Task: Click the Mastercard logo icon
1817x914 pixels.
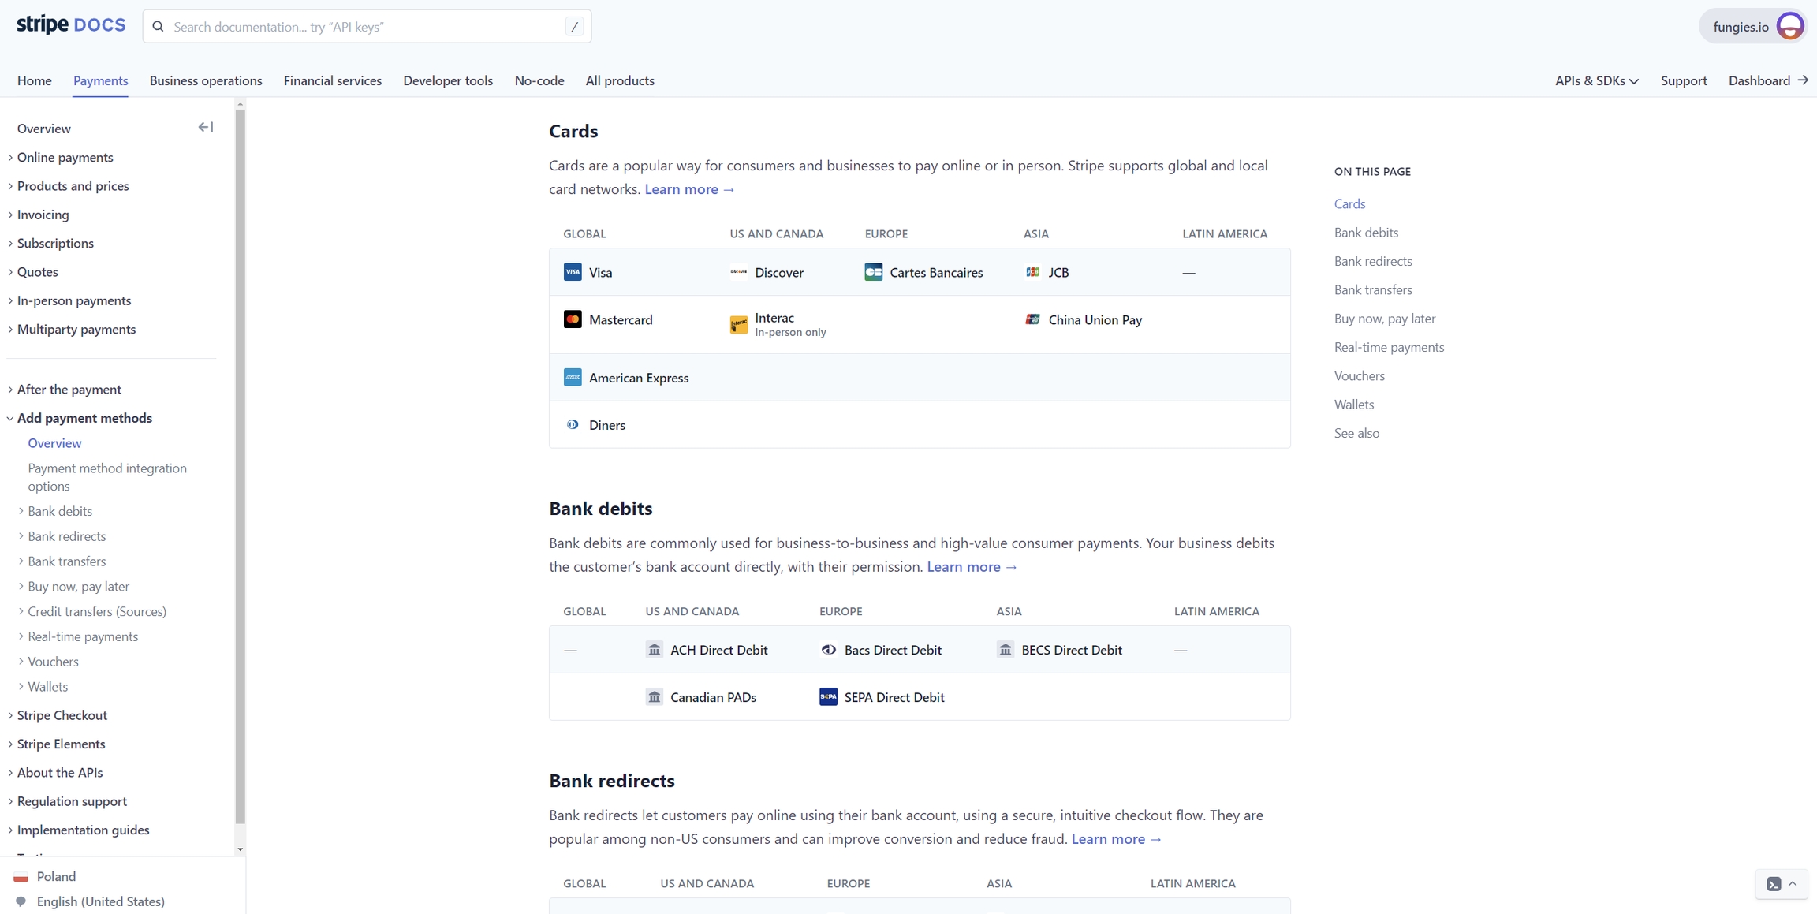Action: 573,319
